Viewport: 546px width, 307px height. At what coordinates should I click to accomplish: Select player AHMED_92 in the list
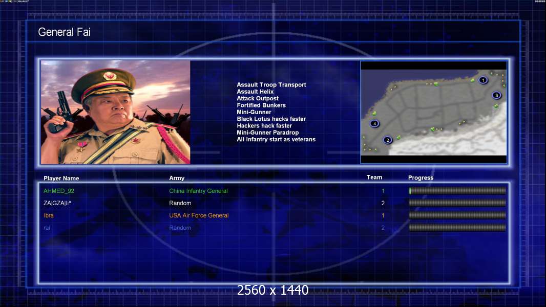pos(274,191)
